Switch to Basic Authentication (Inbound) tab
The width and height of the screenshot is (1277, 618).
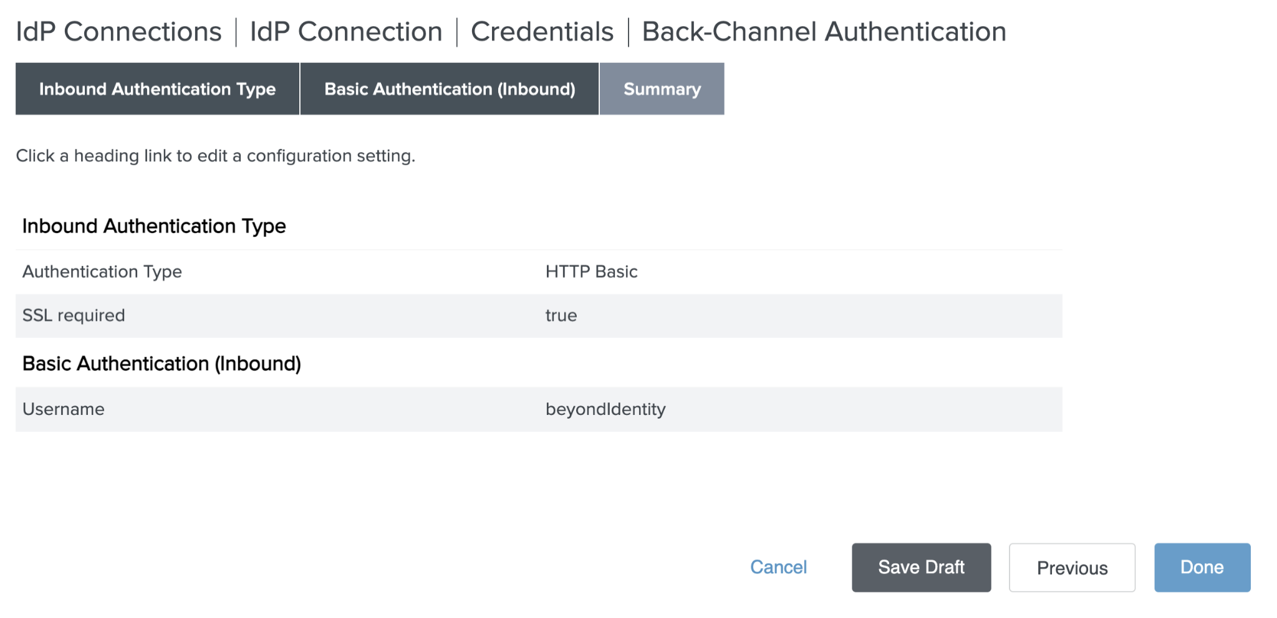(450, 88)
